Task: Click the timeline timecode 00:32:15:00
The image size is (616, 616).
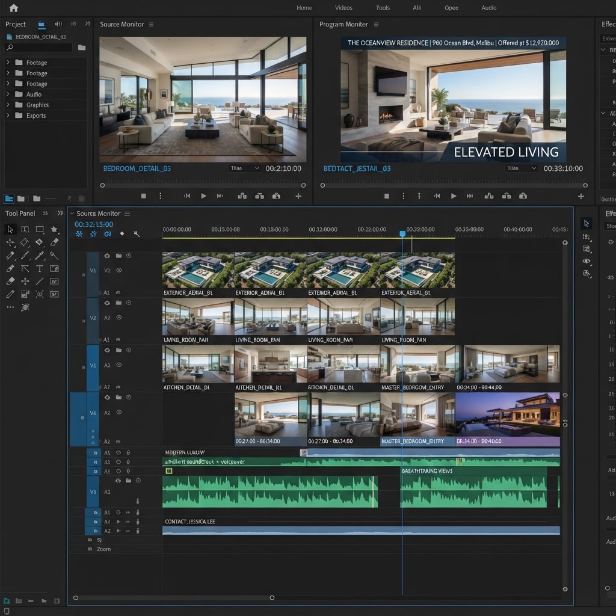Action: pos(94,224)
